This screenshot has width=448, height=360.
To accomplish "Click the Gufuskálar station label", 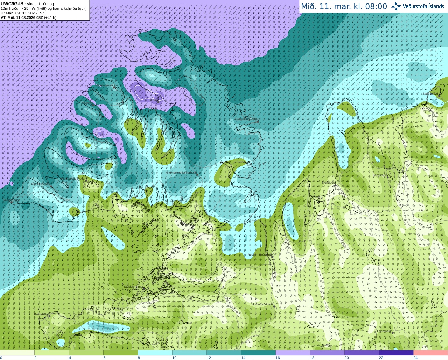I will 41,314.
